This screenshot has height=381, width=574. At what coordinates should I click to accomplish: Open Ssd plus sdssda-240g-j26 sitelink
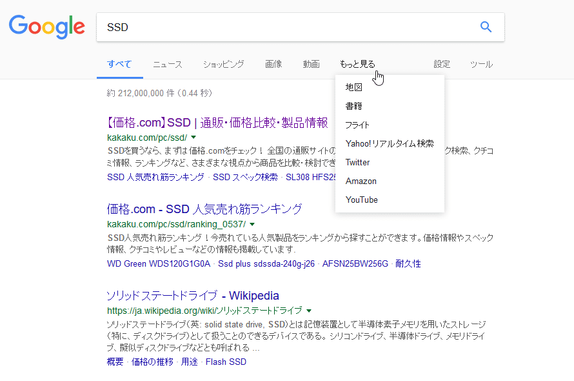click(266, 263)
